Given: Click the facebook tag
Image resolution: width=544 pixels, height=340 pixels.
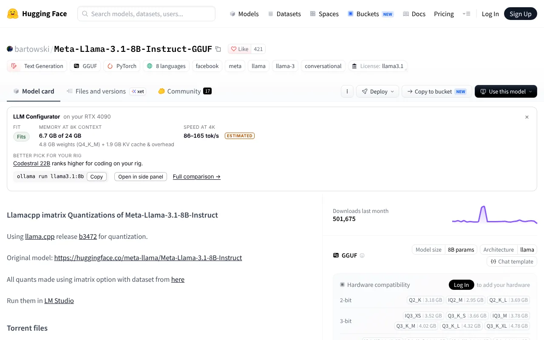Looking at the screenshot, I should (x=207, y=66).
